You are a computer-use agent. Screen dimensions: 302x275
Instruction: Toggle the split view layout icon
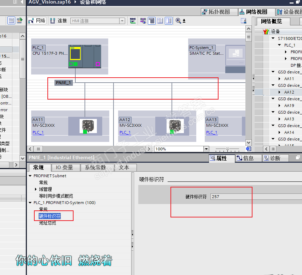click(169, 20)
